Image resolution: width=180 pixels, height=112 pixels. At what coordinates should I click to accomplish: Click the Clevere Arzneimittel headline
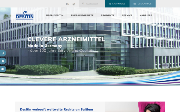[66, 39]
